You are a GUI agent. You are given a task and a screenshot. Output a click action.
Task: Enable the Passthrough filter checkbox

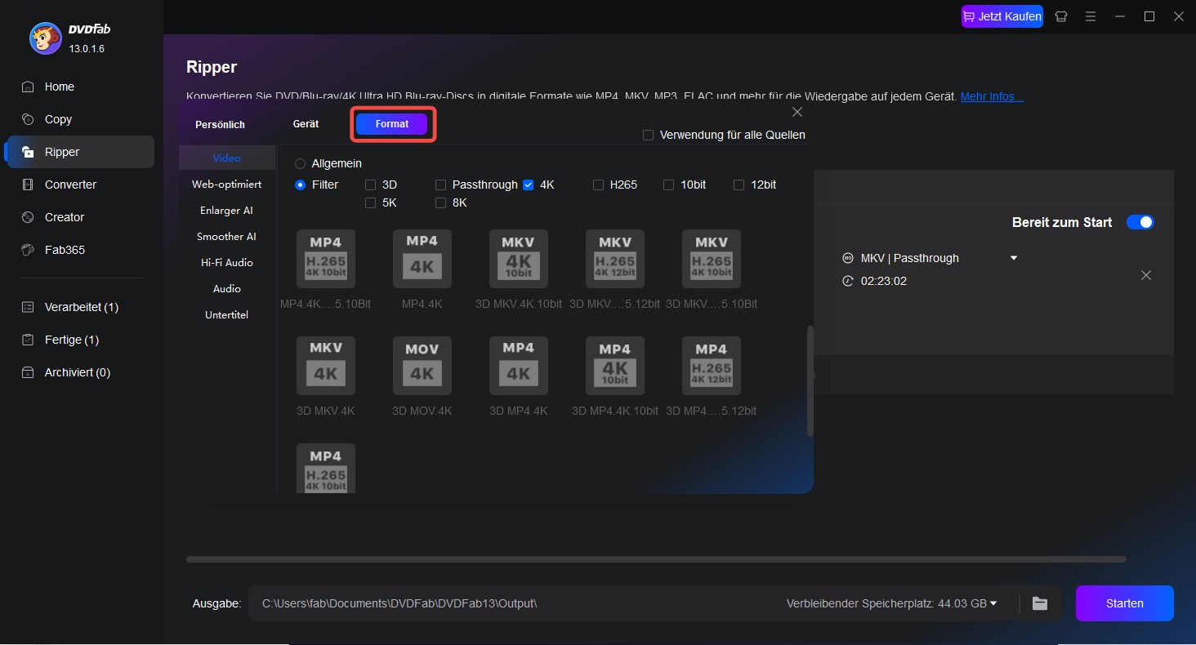(x=441, y=185)
